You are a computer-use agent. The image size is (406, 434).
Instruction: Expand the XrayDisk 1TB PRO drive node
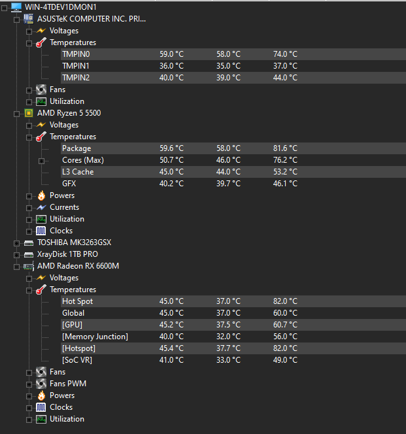click(x=16, y=255)
